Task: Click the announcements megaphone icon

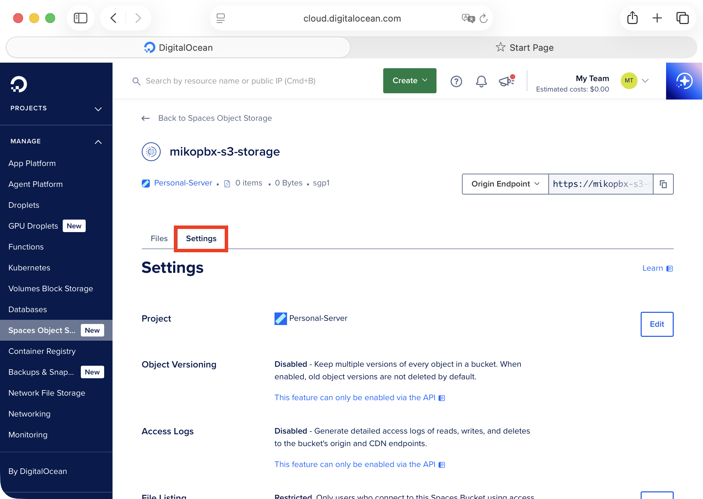Action: 506,81
